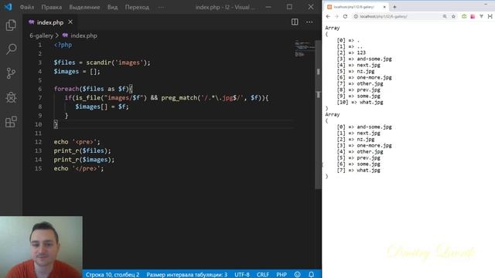
Task: Select PHP language mode
Action: (x=282, y=275)
